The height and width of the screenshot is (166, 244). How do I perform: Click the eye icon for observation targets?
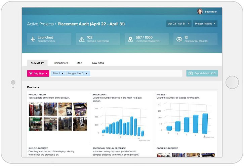[x=179, y=39]
